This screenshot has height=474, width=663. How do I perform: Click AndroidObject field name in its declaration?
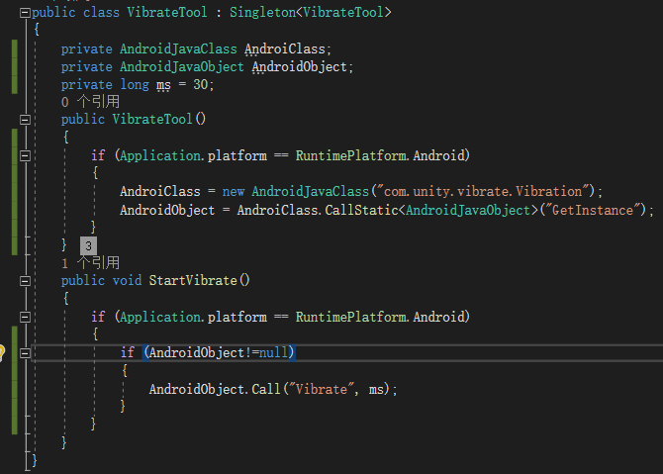pyautogui.click(x=300, y=67)
